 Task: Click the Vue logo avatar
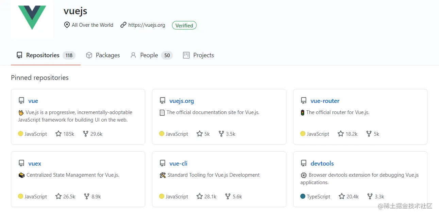point(32,19)
